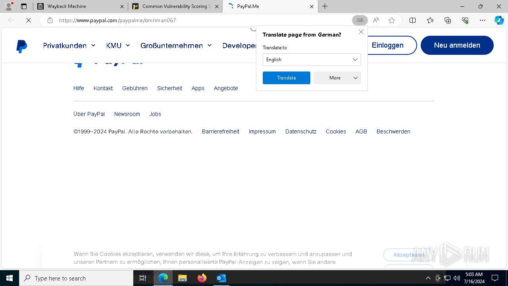Open the Kontakt footer link
The width and height of the screenshot is (508, 286).
coord(103,88)
